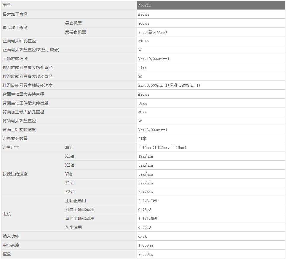Image resolution: width=286 pixels, height=259 pixels.
Task: Click the 21本 tool count value
Action: tap(143, 139)
